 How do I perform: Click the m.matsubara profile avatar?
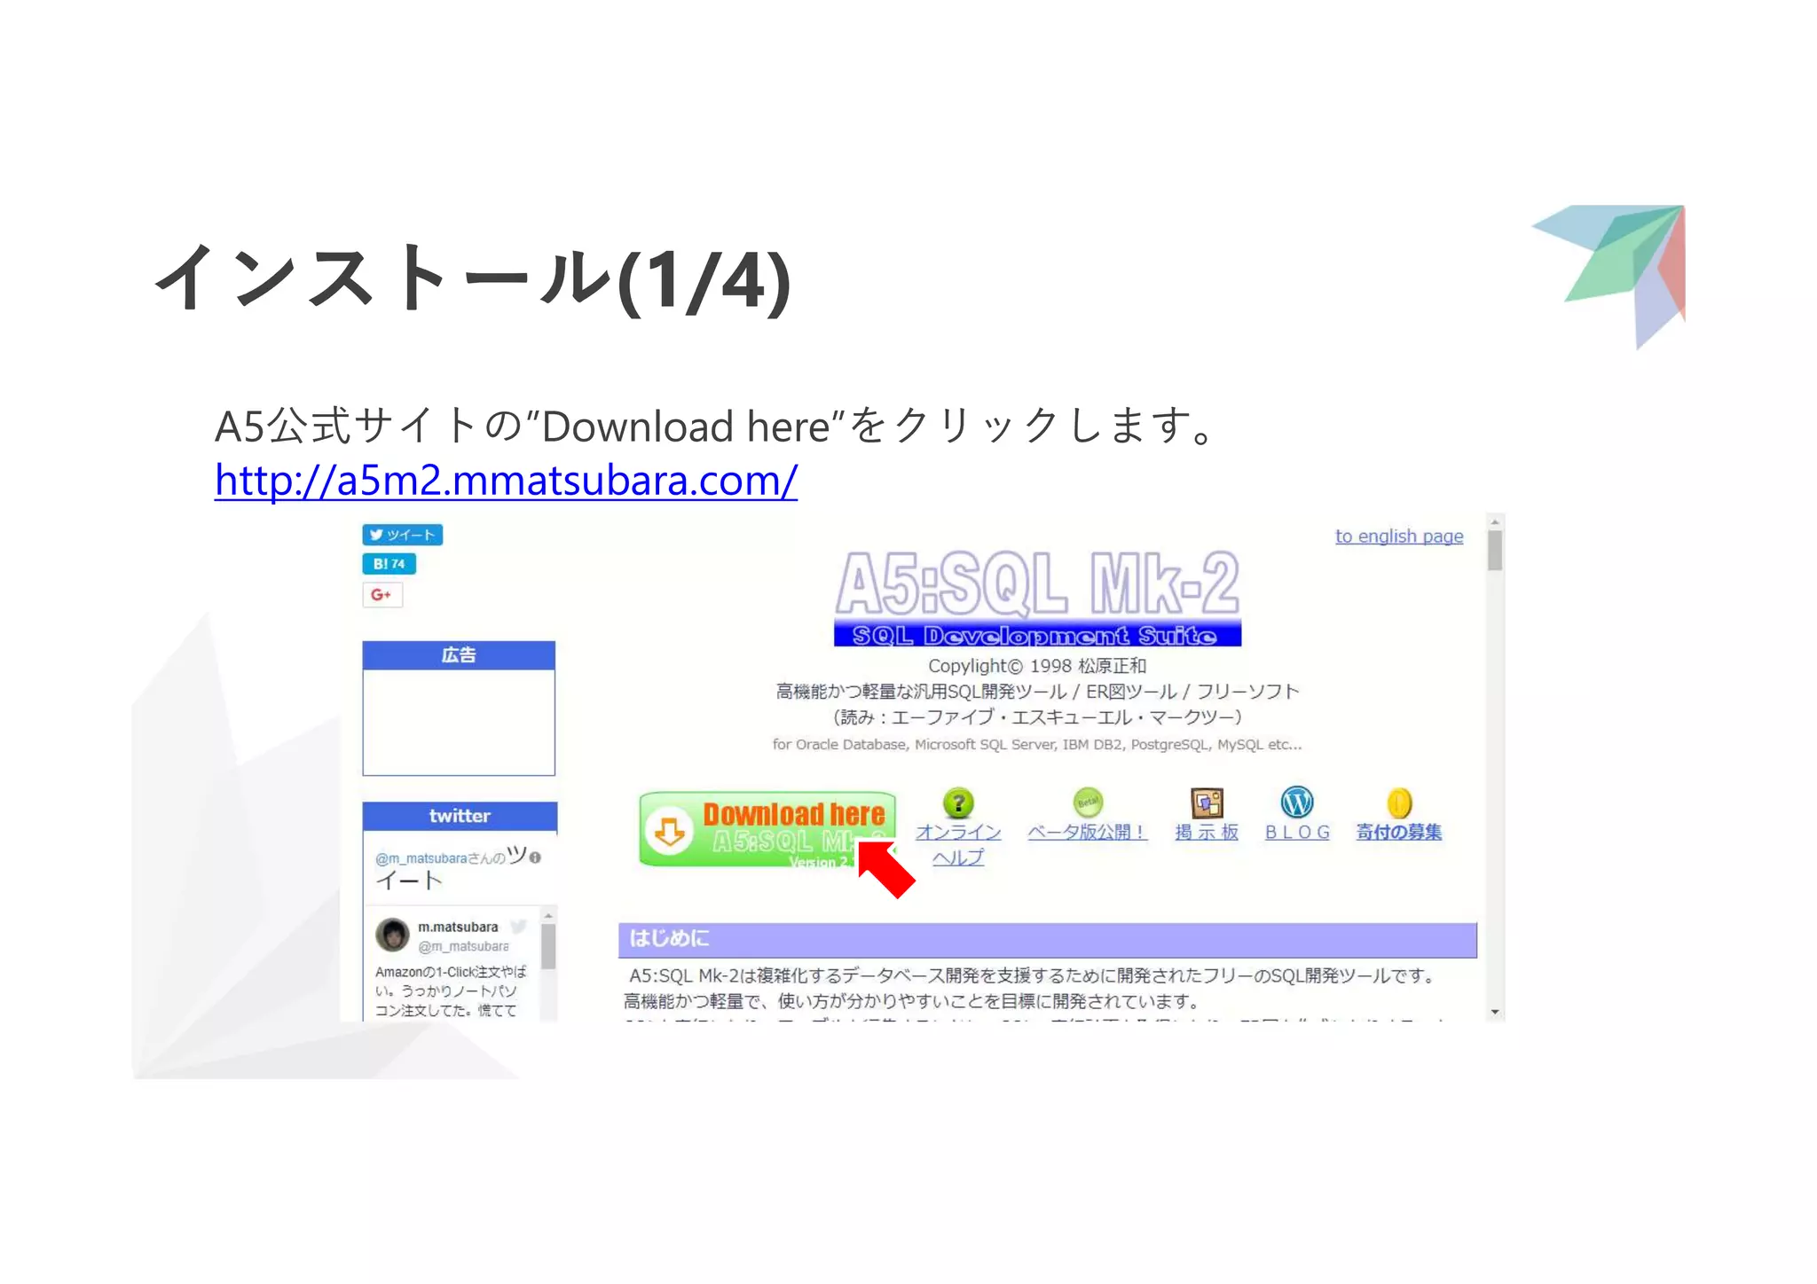(x=392, y=935)
